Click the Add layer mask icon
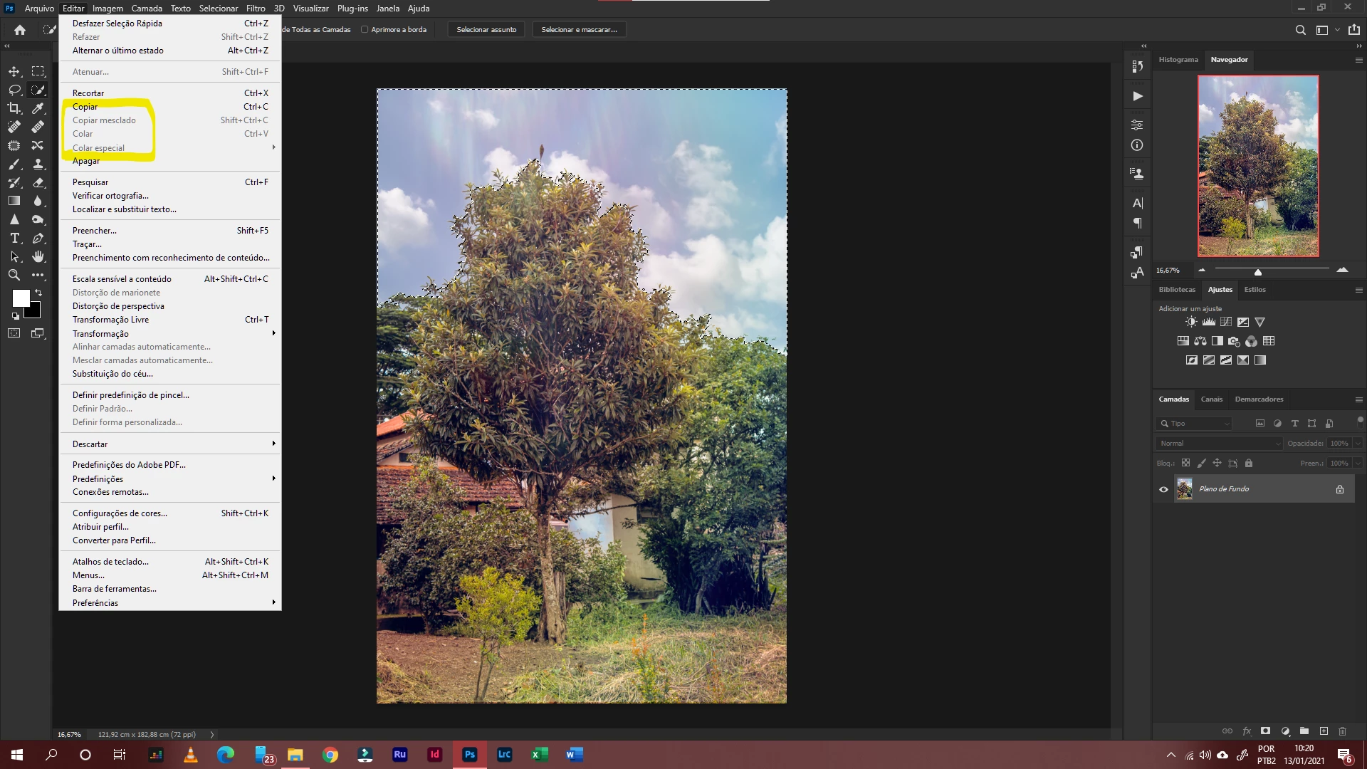 tap(1265, 731)
